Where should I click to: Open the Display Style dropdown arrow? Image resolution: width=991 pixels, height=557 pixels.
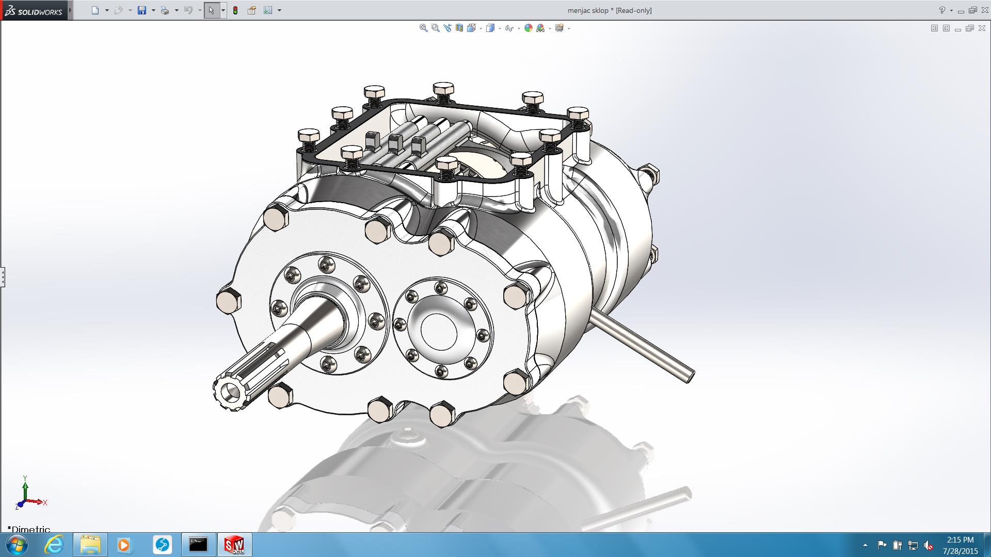[499, 28]
